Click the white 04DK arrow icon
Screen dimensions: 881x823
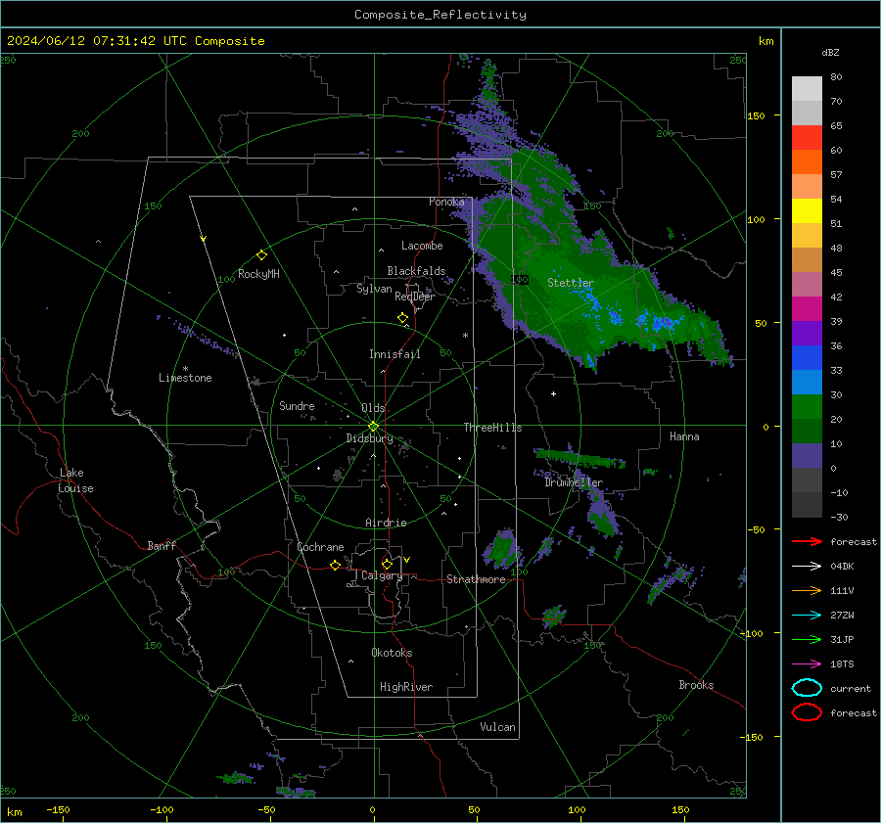807,566
